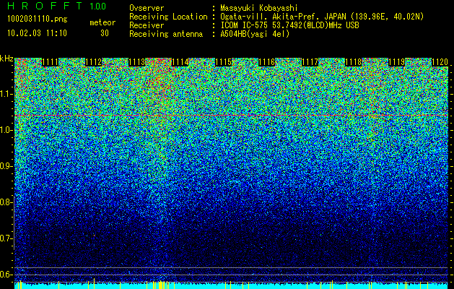
Task: Select the file name 1002031110.png
Action: click(x=38, y=20)
